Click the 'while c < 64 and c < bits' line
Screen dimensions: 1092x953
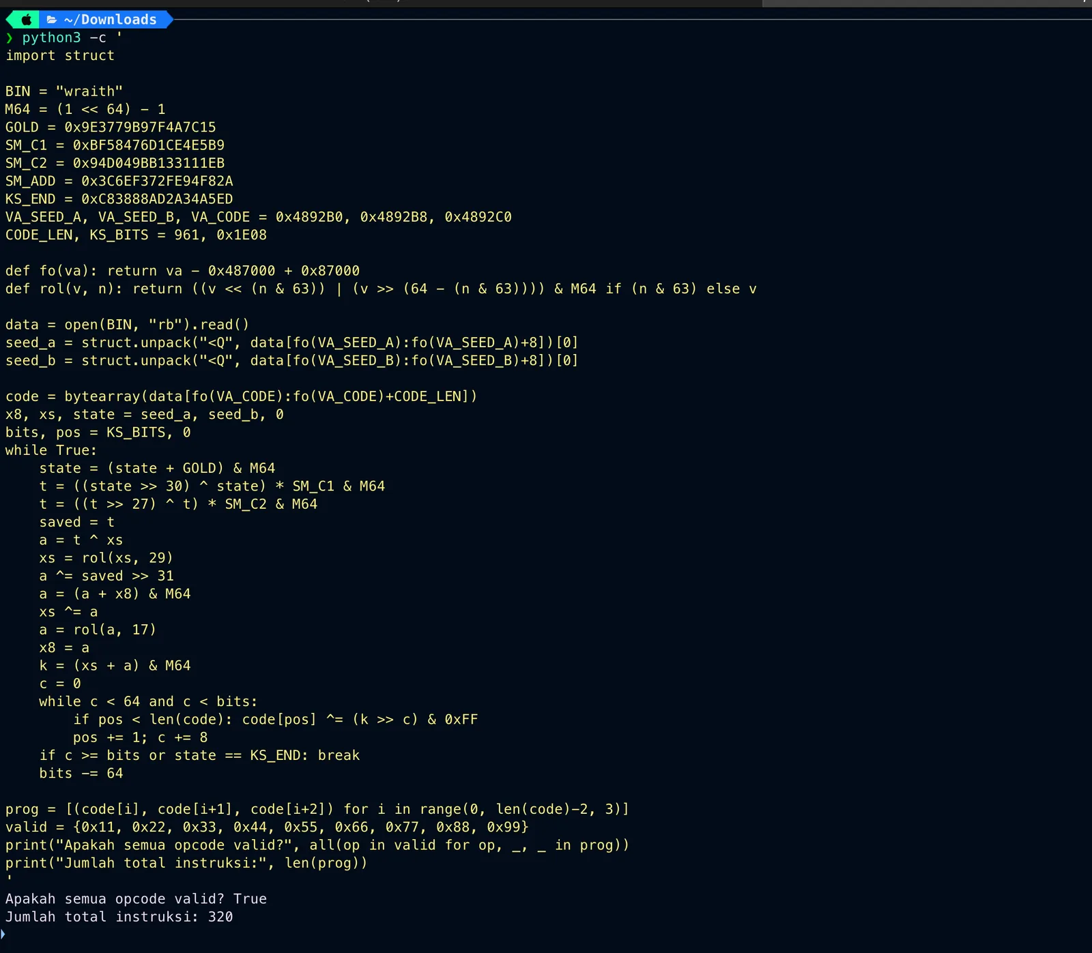pos(148,702)
